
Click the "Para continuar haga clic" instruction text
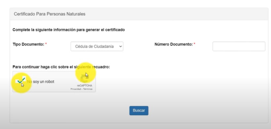click(x=61, y=67)
